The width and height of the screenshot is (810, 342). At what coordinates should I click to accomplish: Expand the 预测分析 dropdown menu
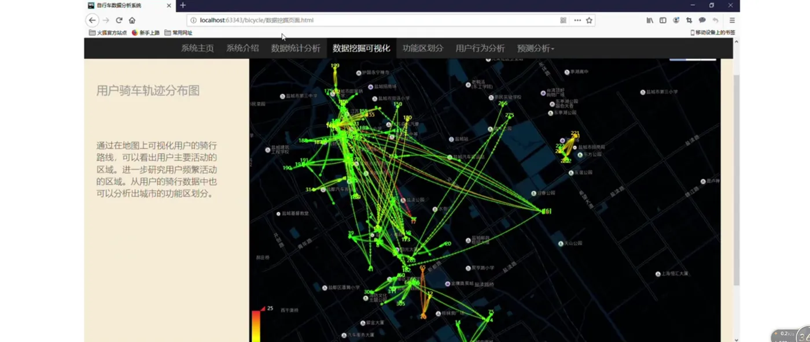tap(536, 49)
